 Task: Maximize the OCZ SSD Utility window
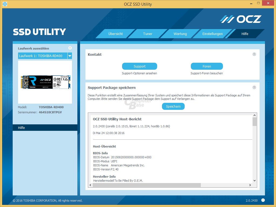coord(258,3)
